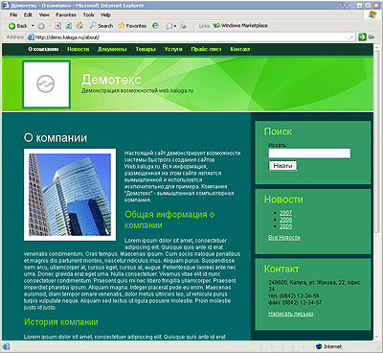Go to the Новости navigation tab
This screenshot has width=383, height=353.
point(79,49)
